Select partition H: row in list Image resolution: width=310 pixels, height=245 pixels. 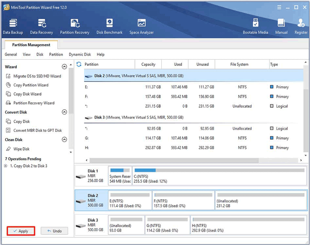[x=193, y=148]
